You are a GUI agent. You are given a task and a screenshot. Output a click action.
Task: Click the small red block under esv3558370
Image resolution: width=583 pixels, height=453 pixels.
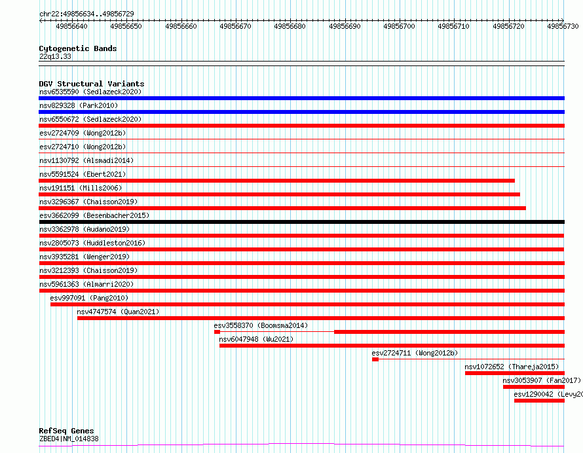[x=217, y=332]
